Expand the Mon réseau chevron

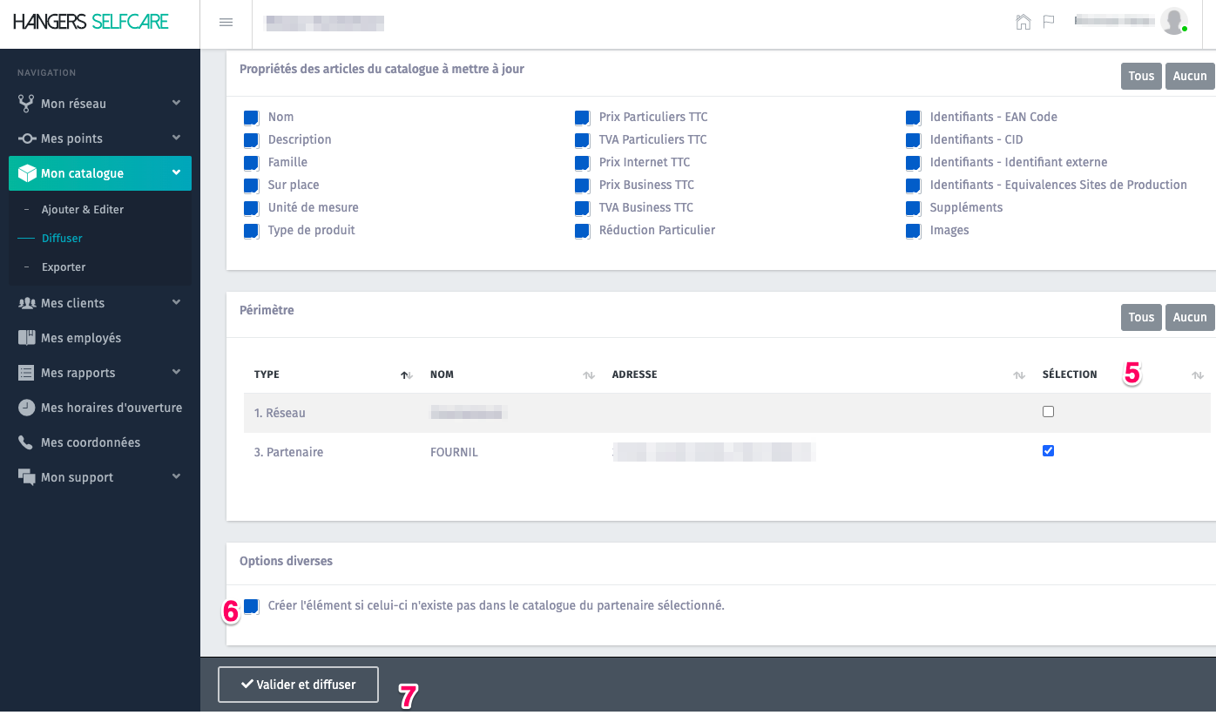176,103
